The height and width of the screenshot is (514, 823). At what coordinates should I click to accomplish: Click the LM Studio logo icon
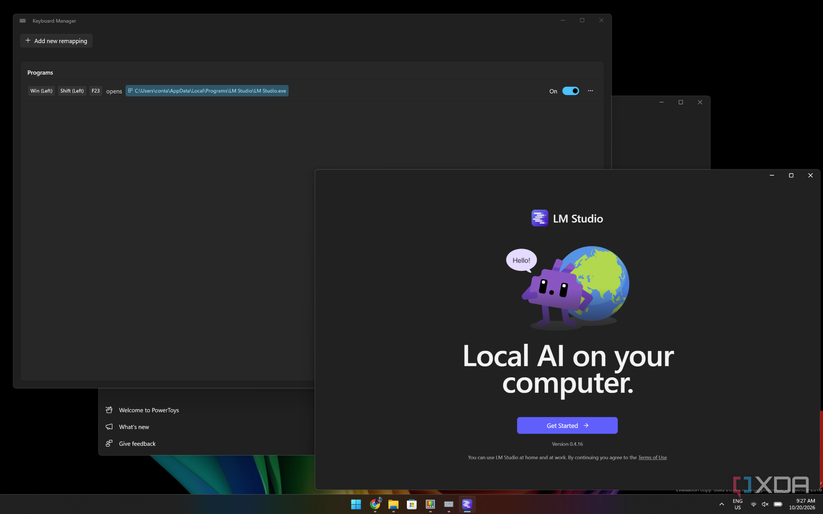click(x=539, y=218)
